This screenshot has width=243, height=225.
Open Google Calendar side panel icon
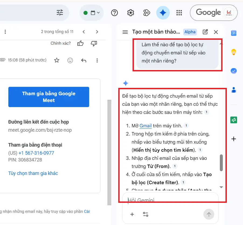pos(234,33)
